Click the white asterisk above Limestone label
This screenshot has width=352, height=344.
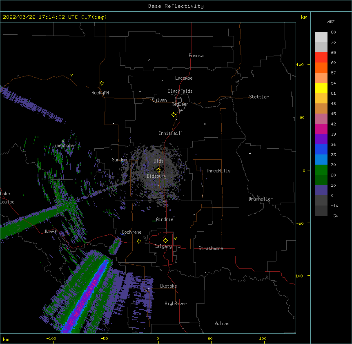pyautogui.click(x=62, y=141)
